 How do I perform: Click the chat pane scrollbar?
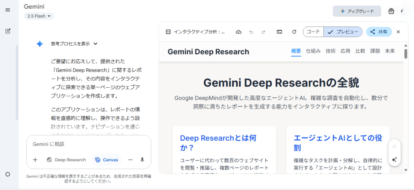coord(17,82)
